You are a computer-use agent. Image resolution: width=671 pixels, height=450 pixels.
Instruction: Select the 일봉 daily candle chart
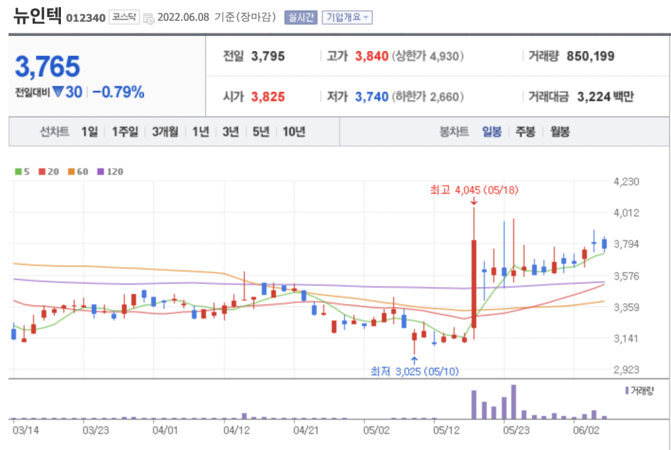click(x=491, y=132)
